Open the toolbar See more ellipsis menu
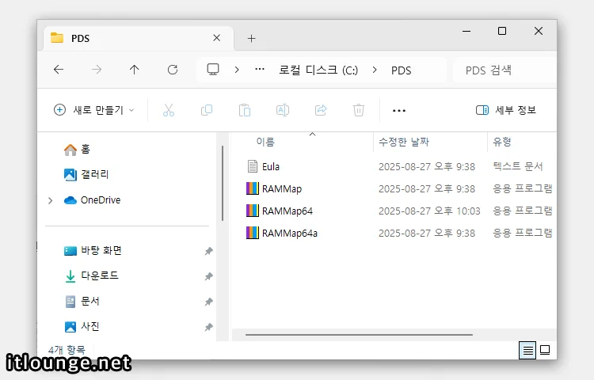The image size is (594, 380). pos(399,111)
